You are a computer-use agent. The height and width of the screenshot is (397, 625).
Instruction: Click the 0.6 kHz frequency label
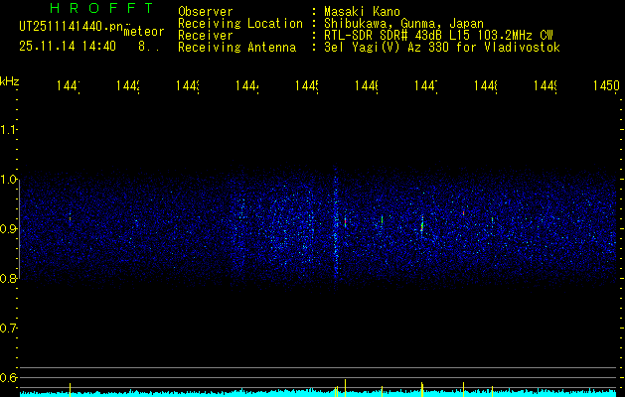coord(8,377)
